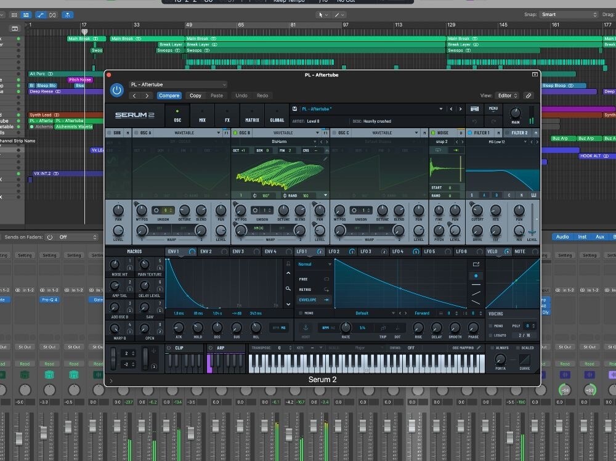Open the PL - Aftertube setting dropdown
This screenshot has height=461, width=616.
tap(178, 84)
